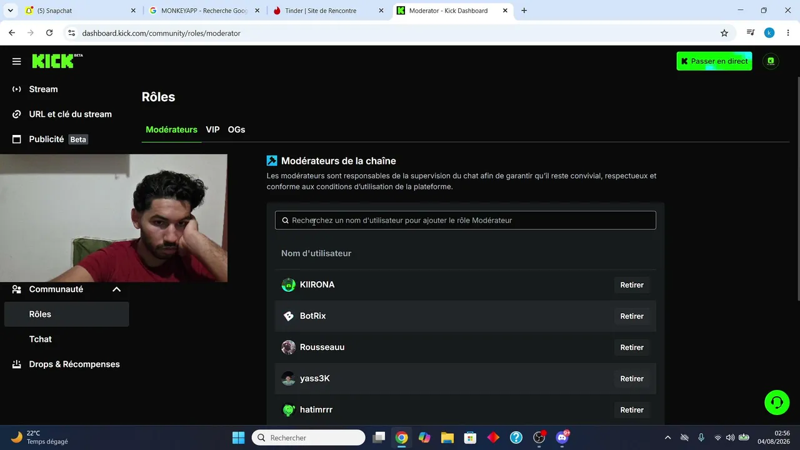The height and width of the screenshot is (450, 800).
Task: Switch to the Modérateurs tab
Action: 171,129
